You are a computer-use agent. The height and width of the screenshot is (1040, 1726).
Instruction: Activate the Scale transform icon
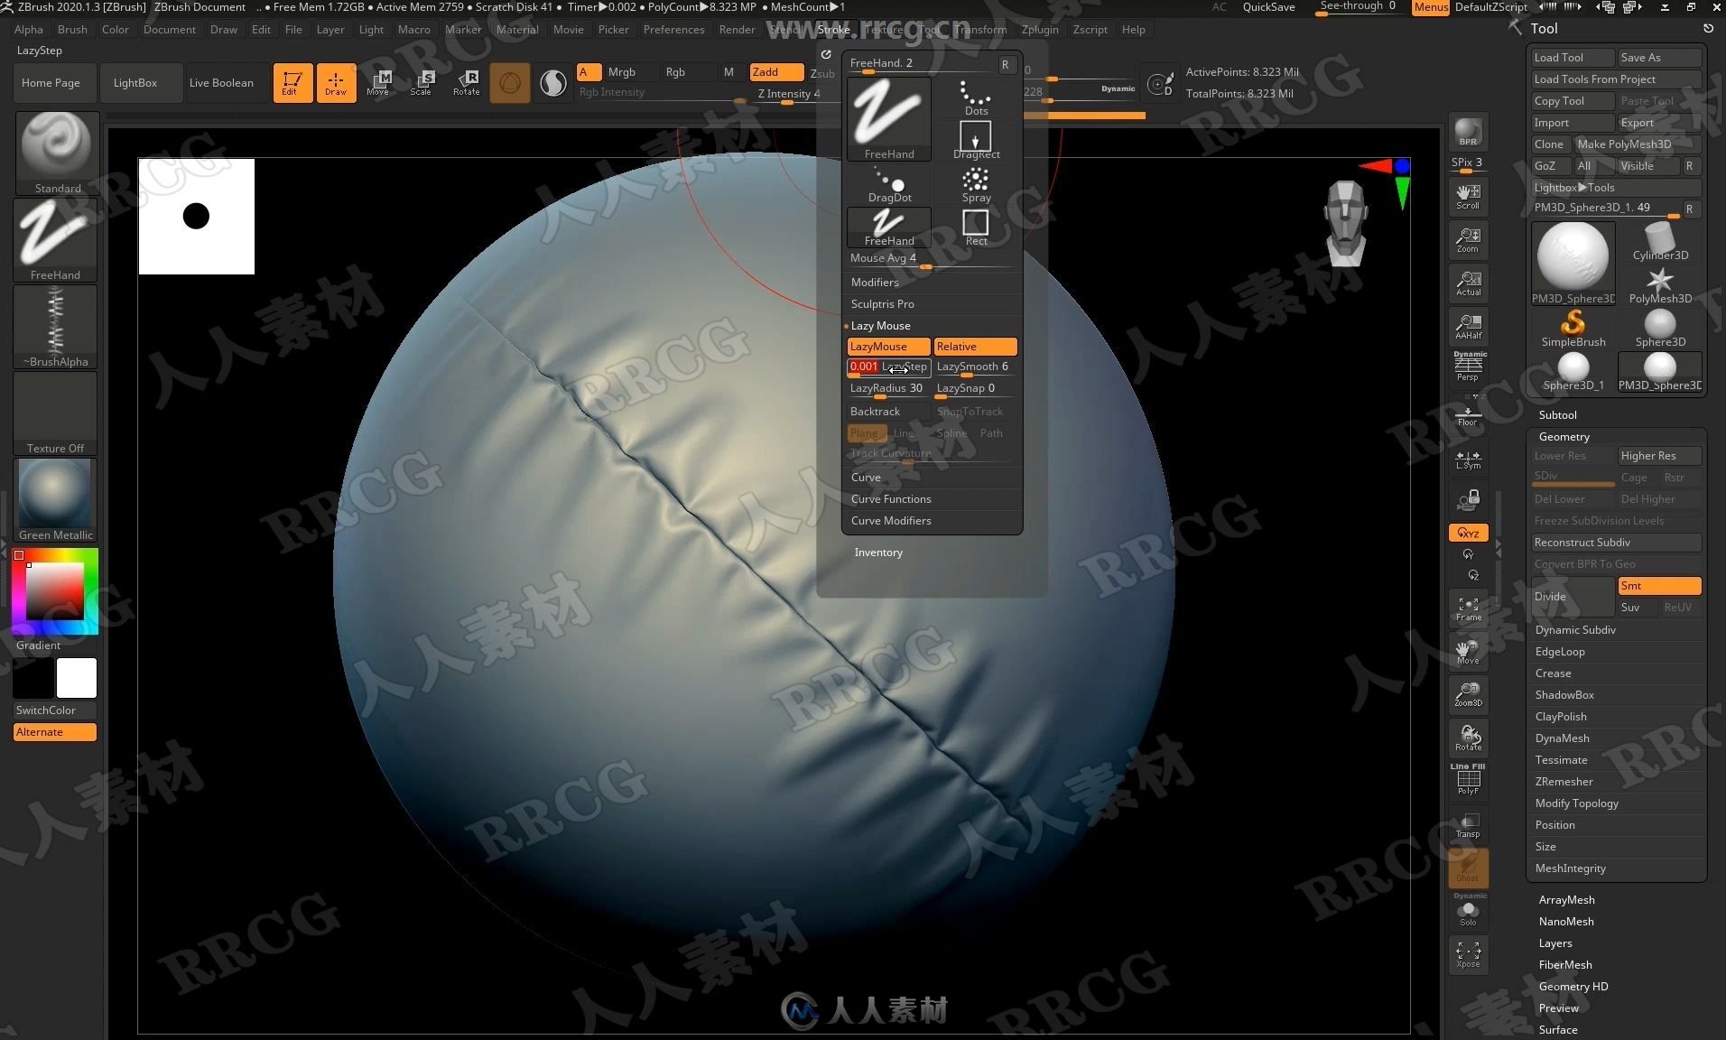pos(422,82)
